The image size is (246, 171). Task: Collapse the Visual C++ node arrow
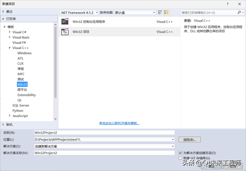(x=10, y=48)
